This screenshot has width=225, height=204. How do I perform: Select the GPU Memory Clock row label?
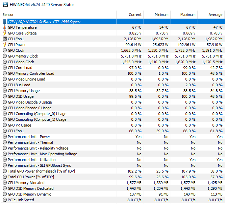pos(23,56)
